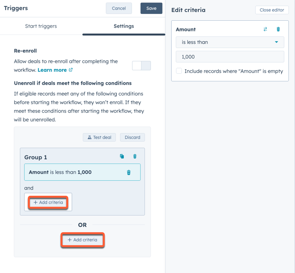Check Include records where Amount is empty

click(x=179, y=71)
